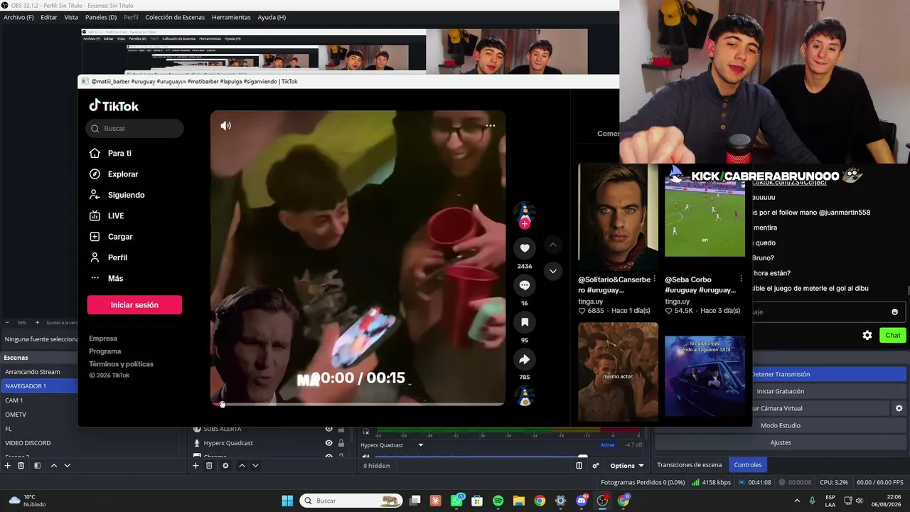This screenshot has height=512, width=910.
Task: Open advanced audio properties in mixer
Action: pyautogui.click(x=596, y=466)
